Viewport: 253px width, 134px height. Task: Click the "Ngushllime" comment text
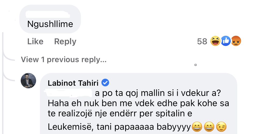coord(50,24)
